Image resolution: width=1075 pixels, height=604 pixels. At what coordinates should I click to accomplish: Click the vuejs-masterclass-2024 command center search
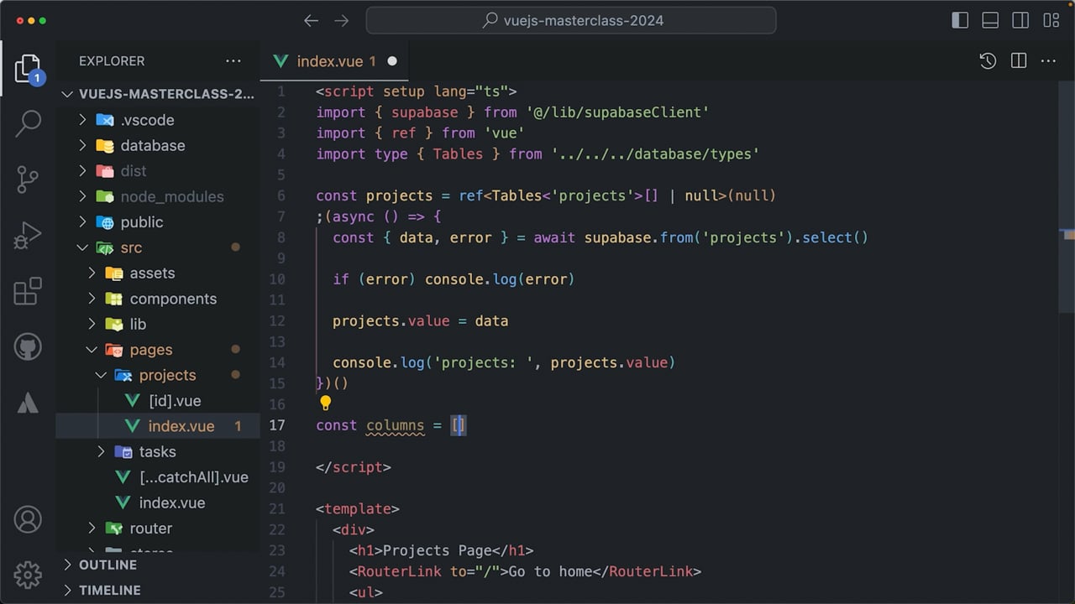click(571, 21)
